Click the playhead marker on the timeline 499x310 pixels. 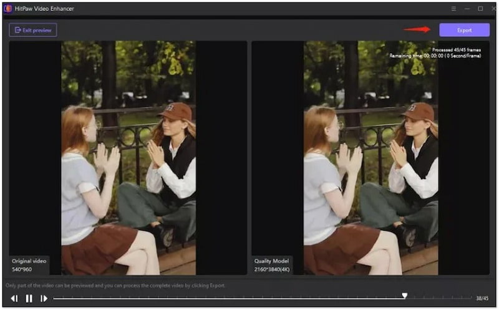click(405, 296)
